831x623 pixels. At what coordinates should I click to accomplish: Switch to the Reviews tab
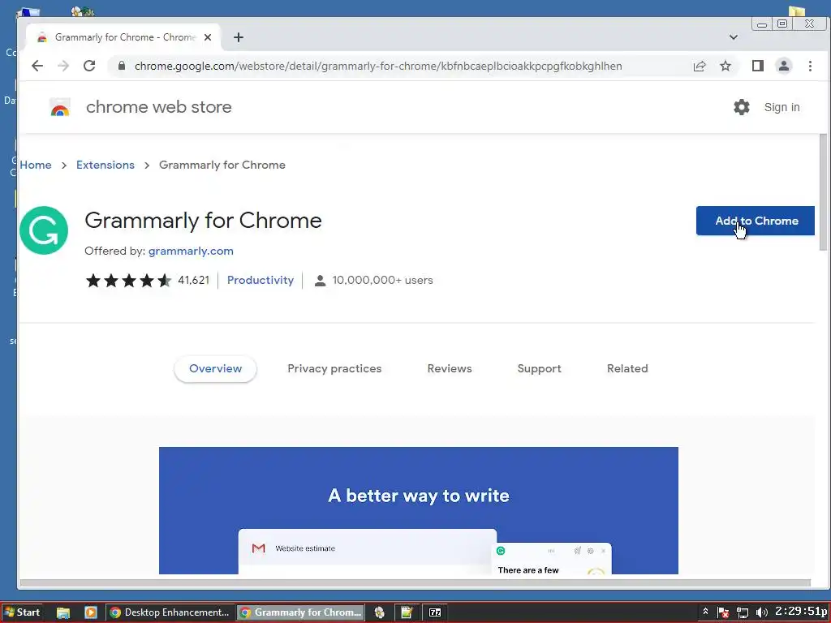pyautogui.click(x=450, y=369)
